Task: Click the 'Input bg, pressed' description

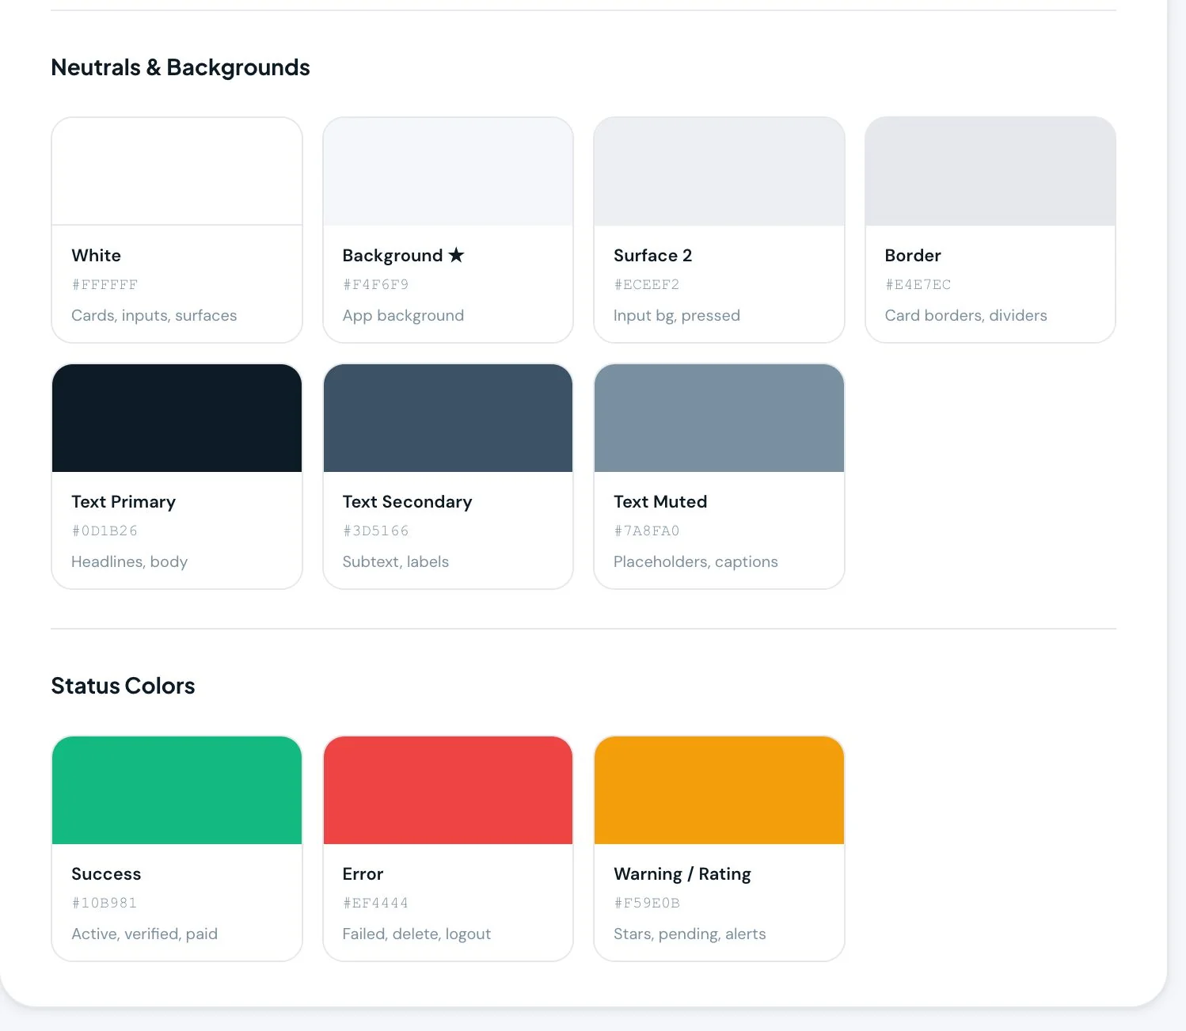Action: pyautogui.click(x=677, y=316)
